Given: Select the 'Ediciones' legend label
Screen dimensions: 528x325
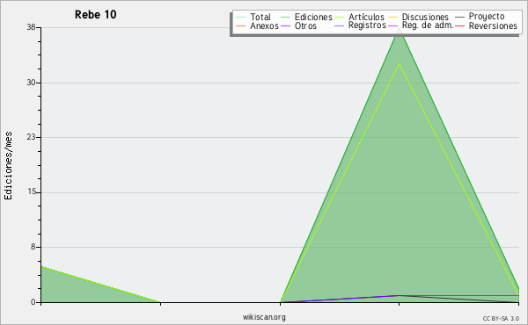Looking at the screenshot, I should [x=313, y=17].
